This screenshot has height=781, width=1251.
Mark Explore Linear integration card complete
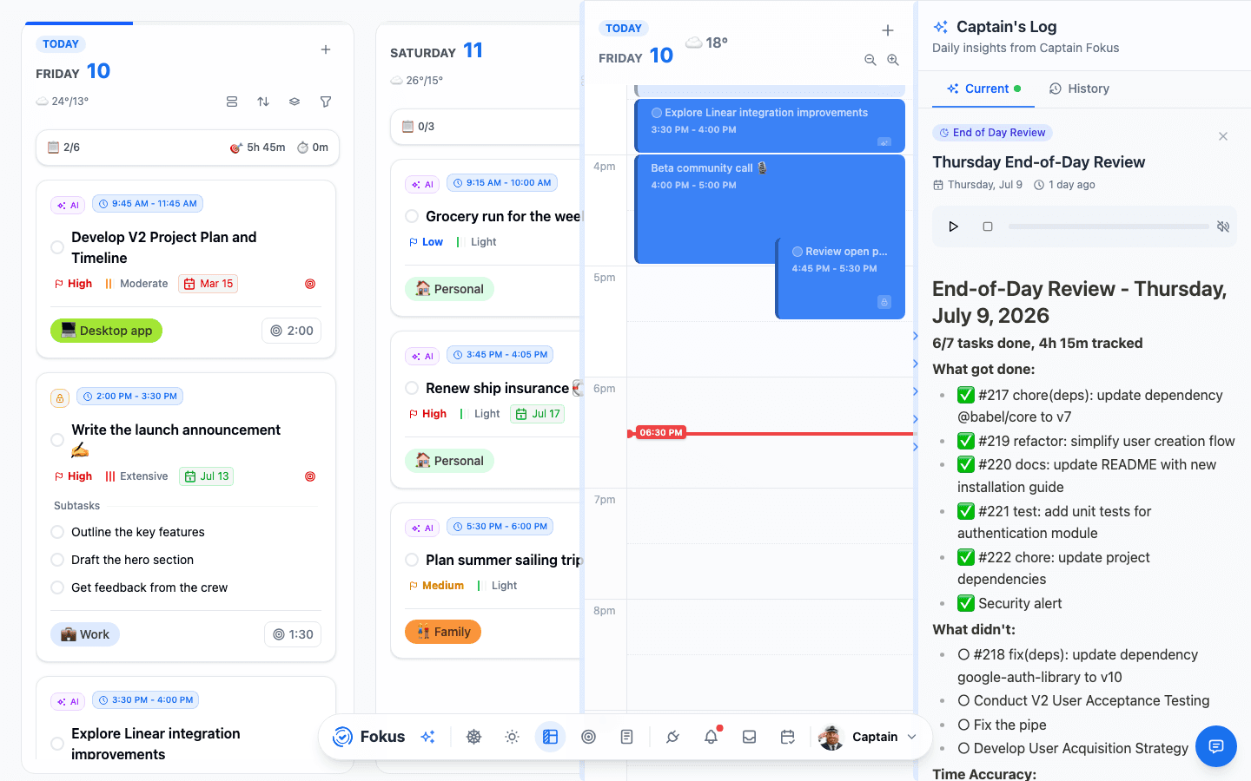pos(57,744)
